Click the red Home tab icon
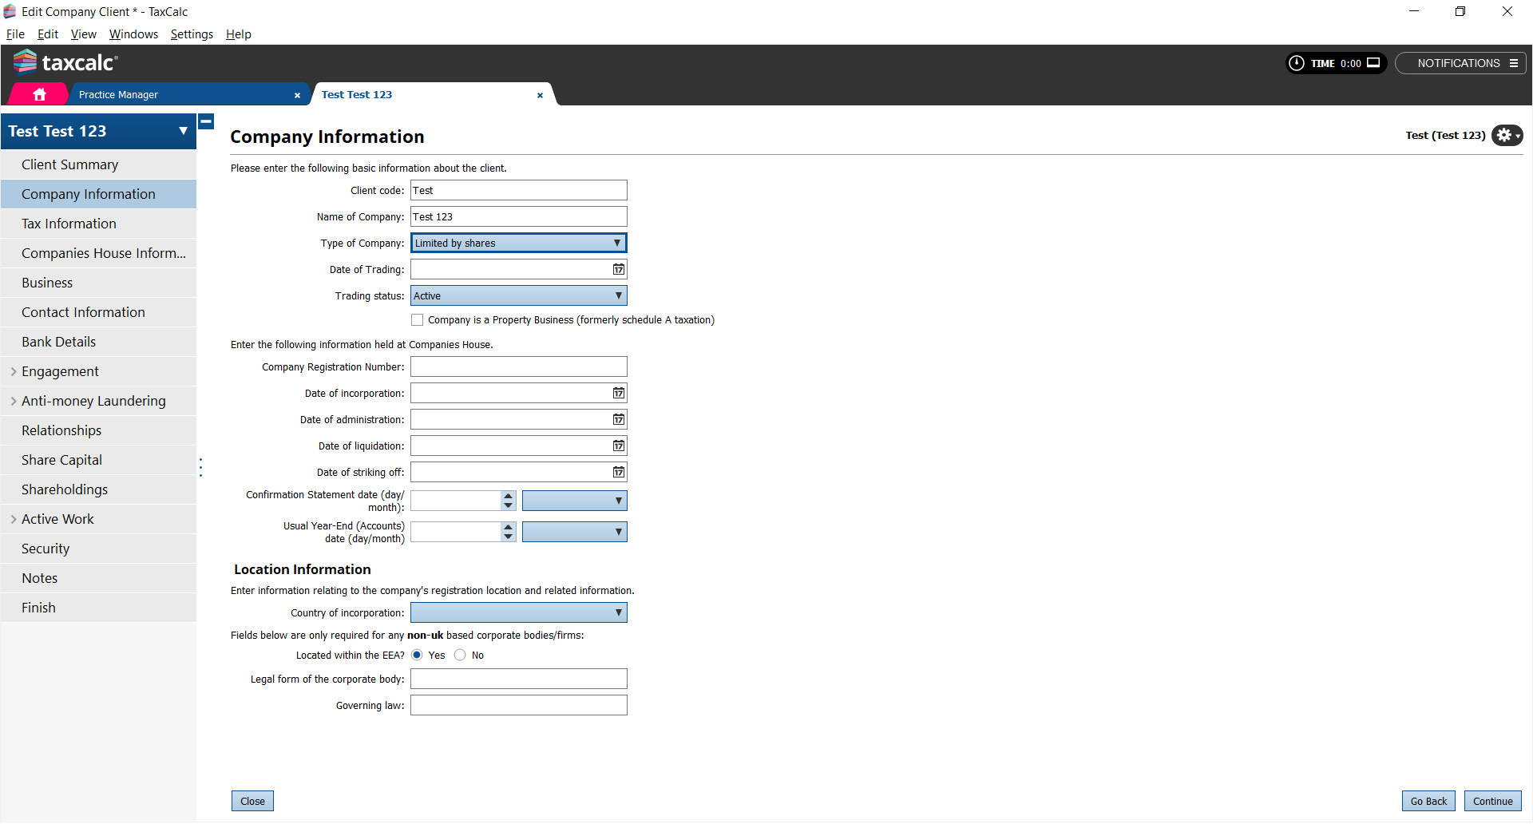1533x828 pixels. click(x=39, y=94)
